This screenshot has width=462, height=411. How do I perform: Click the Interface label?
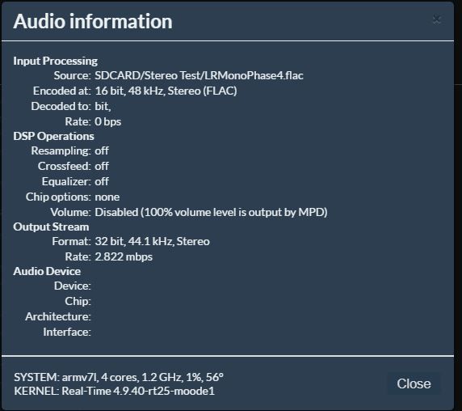(x=67, y=332)
